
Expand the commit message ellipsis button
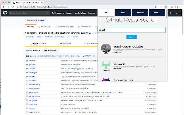[94, 56]
